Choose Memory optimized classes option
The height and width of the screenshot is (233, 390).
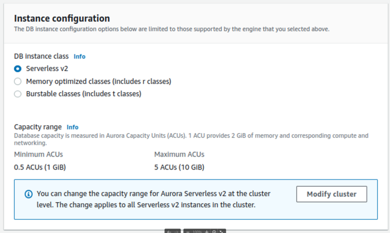18,81
